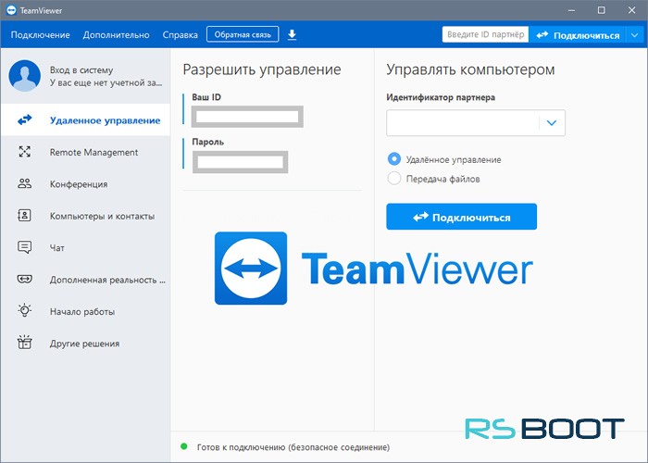
Task: Click the top-bar Подключиться button
Action: click(579, 35)
